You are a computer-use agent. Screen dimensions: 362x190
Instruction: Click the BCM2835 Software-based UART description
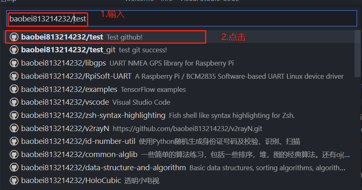click(239, 76)
